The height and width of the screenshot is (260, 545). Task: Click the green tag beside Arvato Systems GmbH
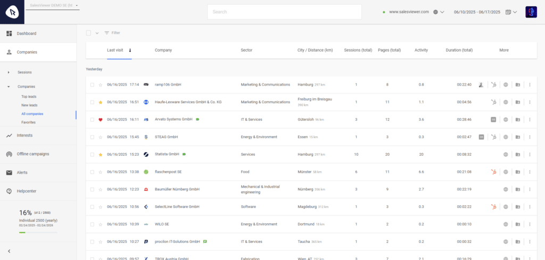[x=198, y=120]
